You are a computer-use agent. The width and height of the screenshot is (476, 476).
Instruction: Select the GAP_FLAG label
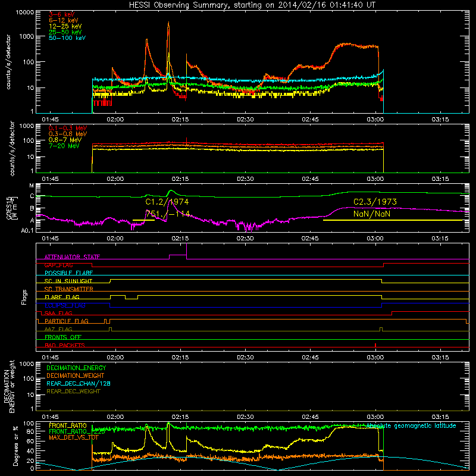click(x=58, y=265)
